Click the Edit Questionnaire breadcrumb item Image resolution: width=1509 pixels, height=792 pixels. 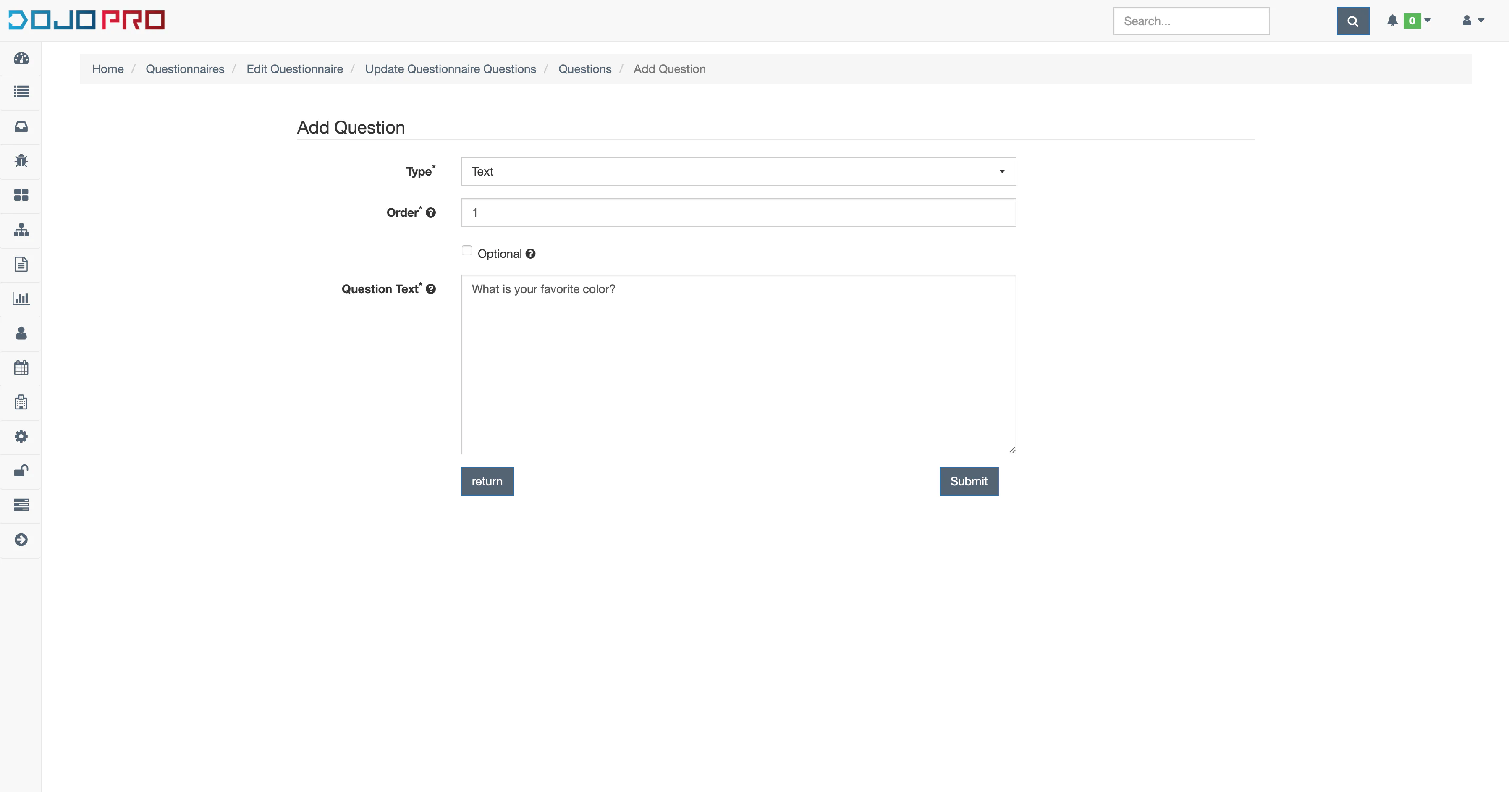(294, 69)
